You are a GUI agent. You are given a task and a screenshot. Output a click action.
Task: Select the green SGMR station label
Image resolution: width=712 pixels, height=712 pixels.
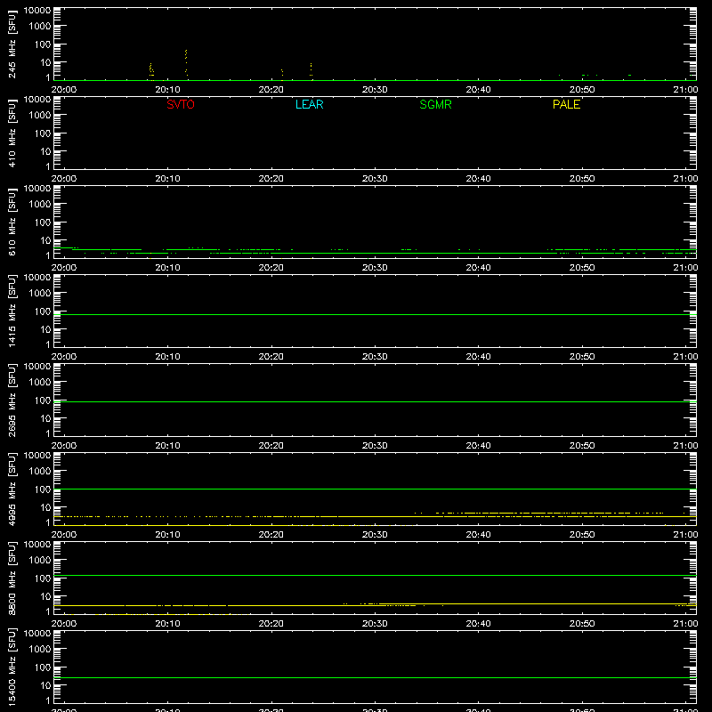pos(435,104)
